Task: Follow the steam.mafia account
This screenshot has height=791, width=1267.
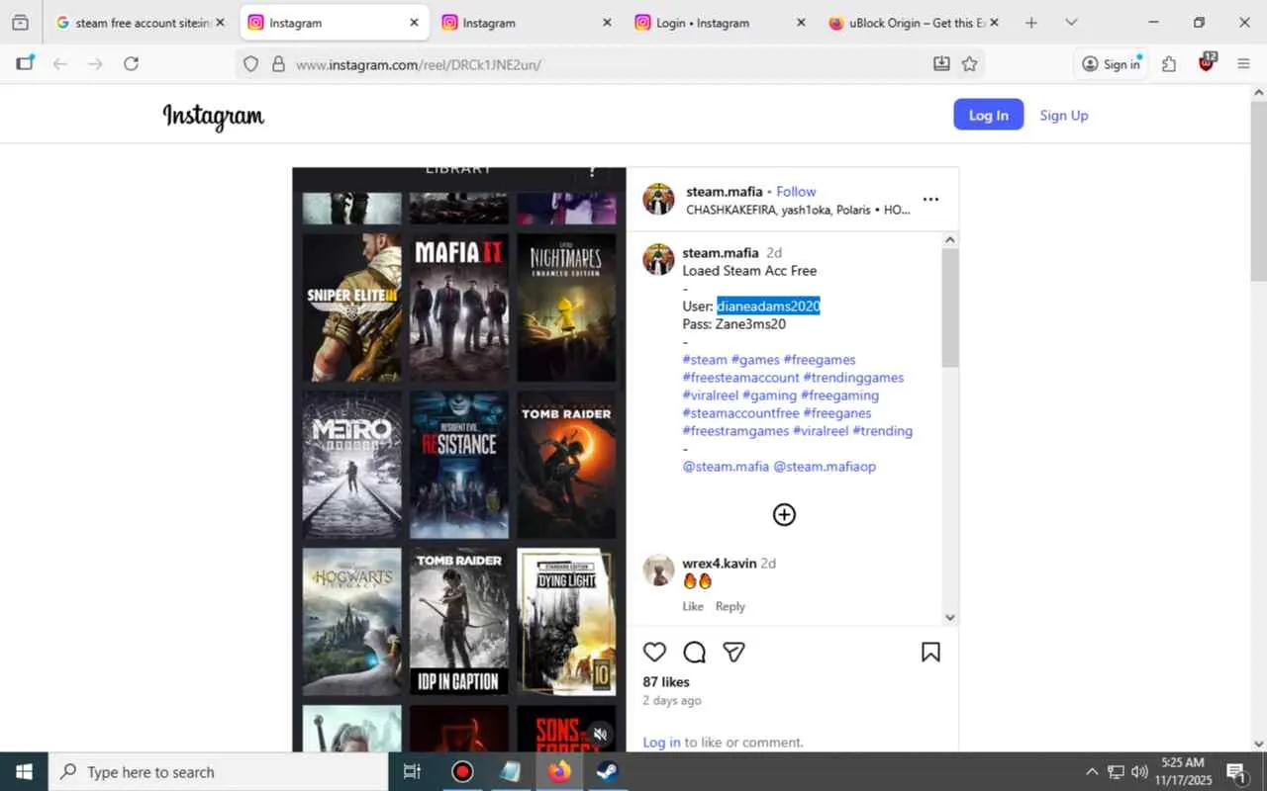Action: pos(796,192)
